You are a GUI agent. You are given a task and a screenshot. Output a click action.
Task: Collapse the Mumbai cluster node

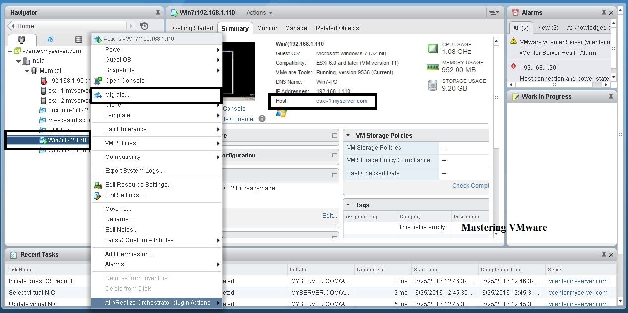pyautogui.click(x=27, y=71)
